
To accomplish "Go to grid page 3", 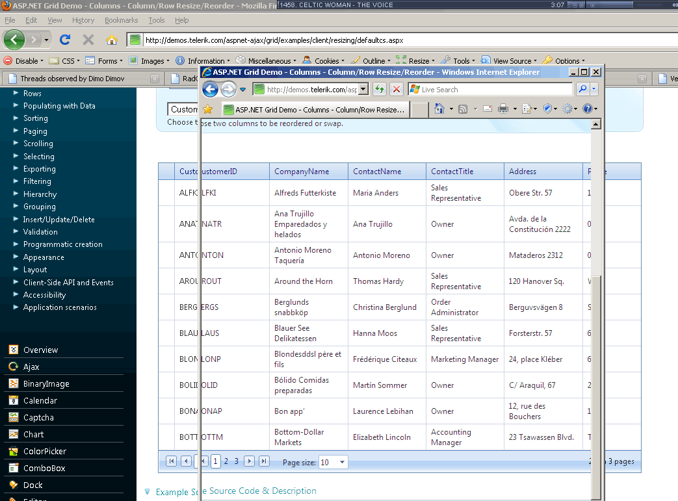I will pos(237,461).
